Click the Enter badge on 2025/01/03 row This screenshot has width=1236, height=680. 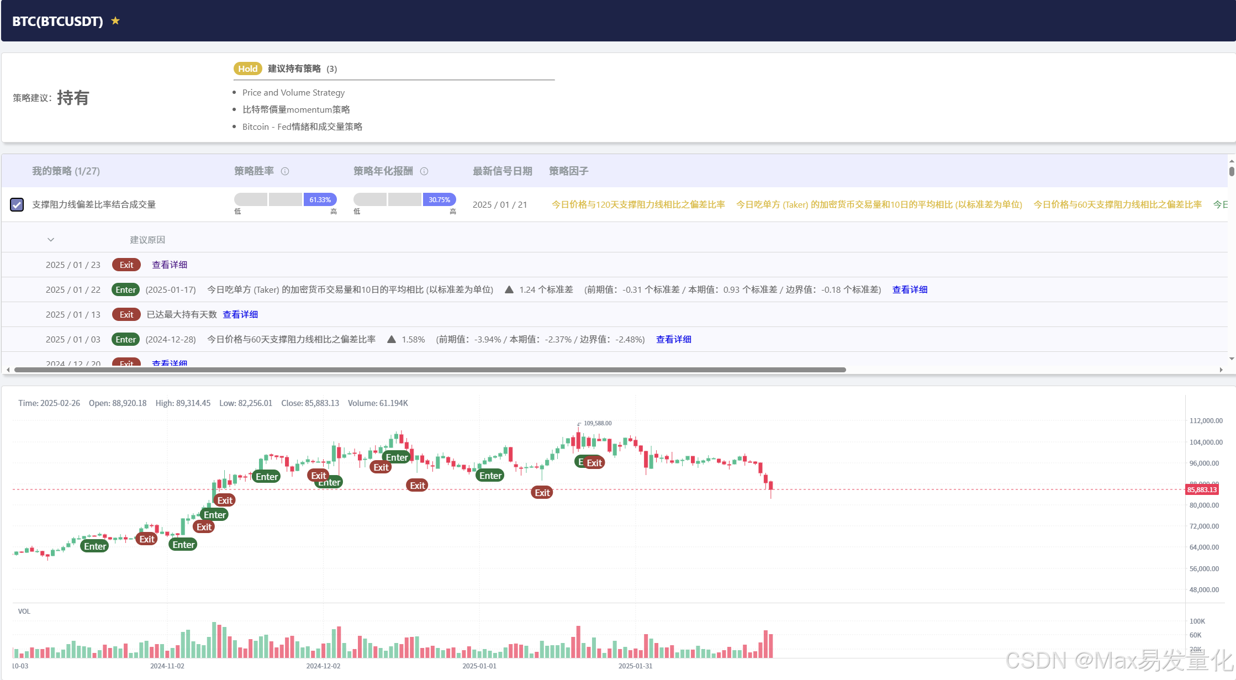(x=126, y=339)
